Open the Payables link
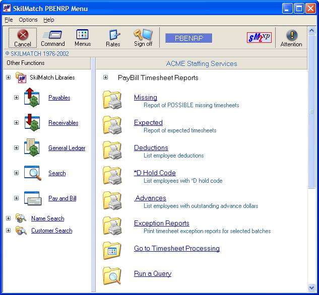Image resolution: width=319 pixels, height=295 pixels. [x=59, y=98]
